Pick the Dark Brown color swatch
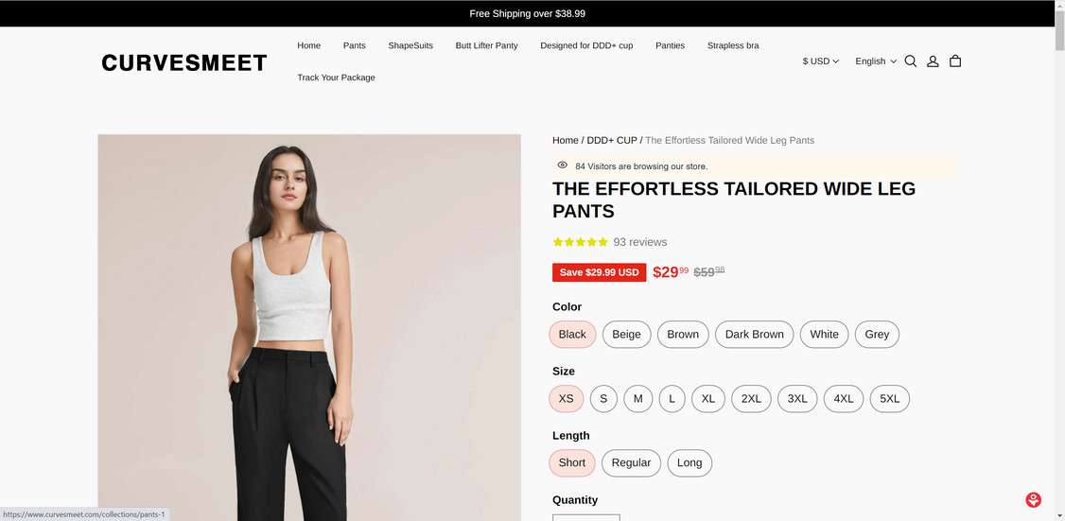Viewport: 1065px width, 521px height. 754,335
